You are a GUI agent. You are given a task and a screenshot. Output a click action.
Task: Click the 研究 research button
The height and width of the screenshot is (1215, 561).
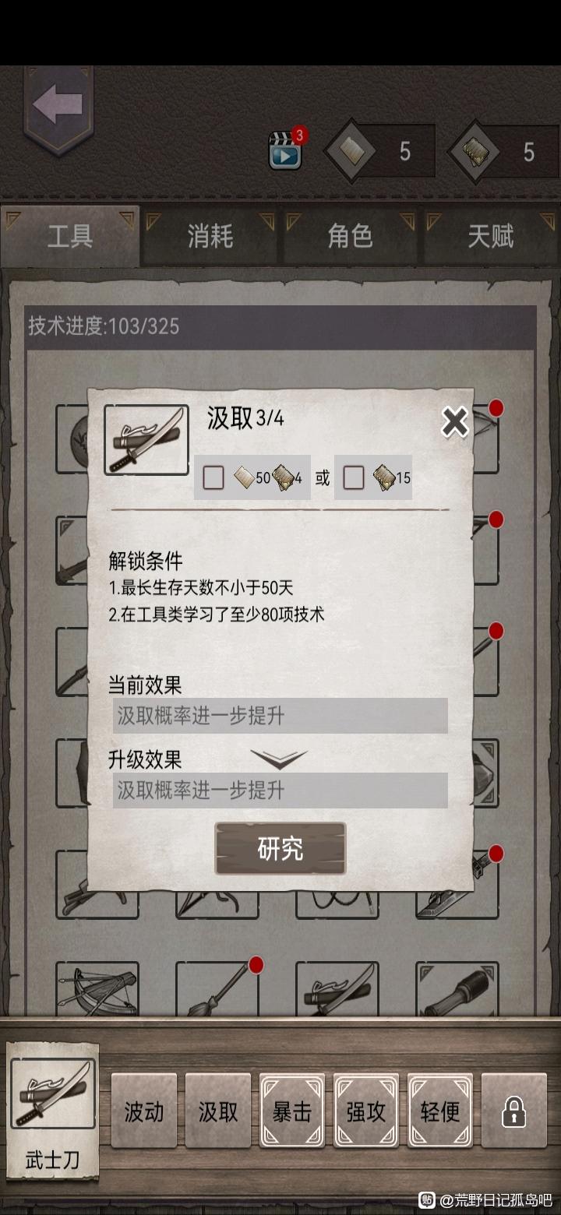pos(280,849)
